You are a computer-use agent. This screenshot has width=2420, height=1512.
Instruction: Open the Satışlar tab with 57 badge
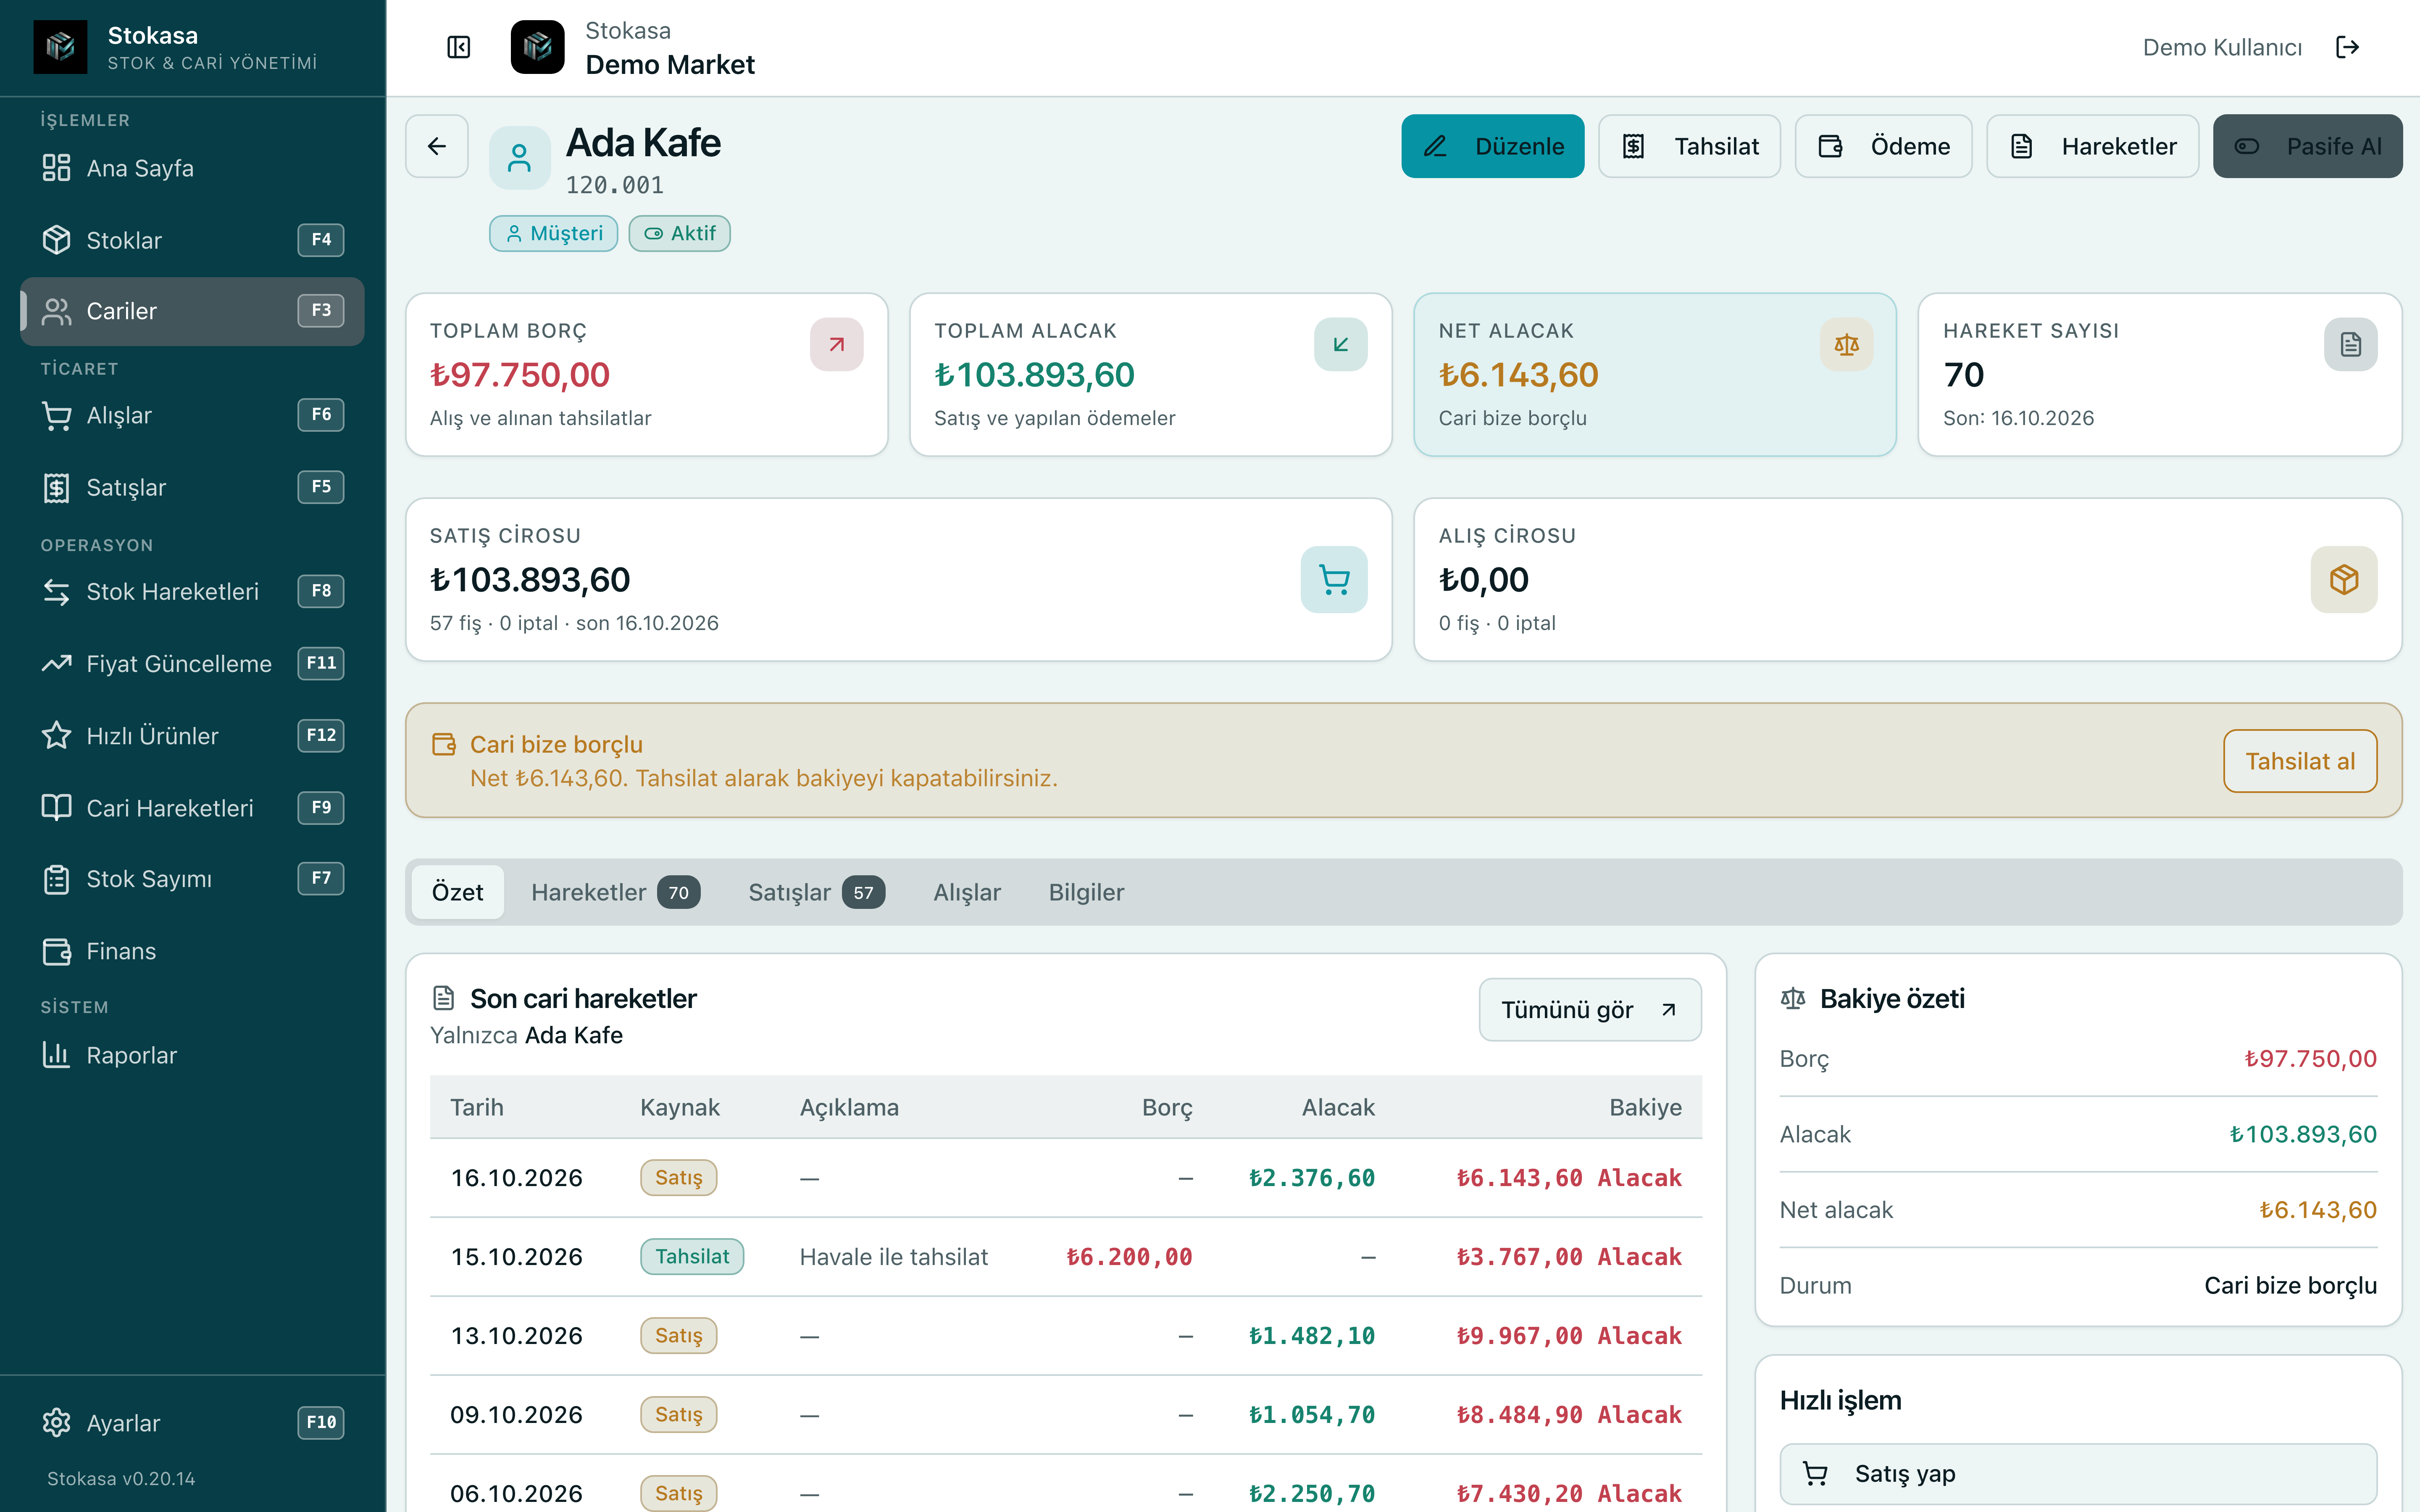click(x=816, y=892)
